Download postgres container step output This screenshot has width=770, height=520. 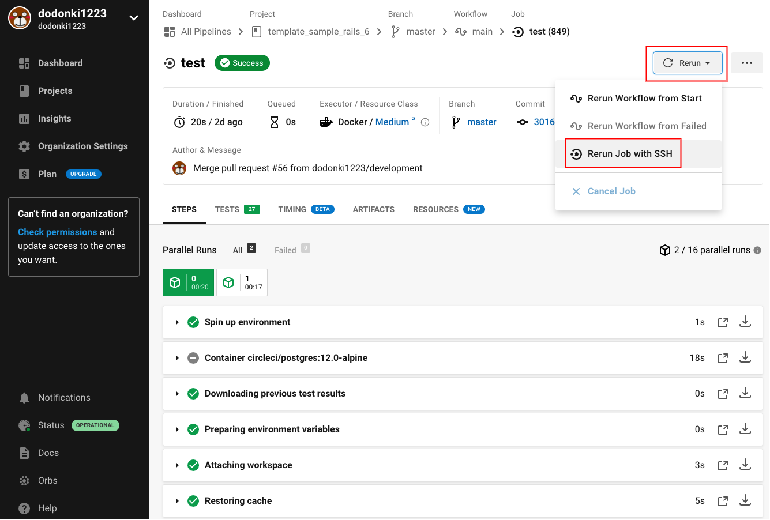(x=745, y=357)
